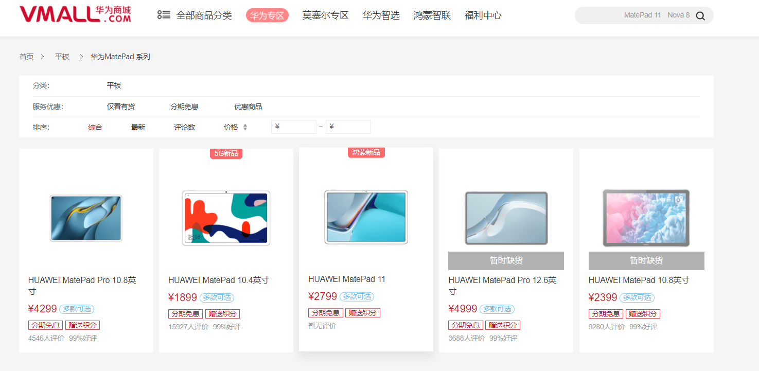Go to 莫塞尔专区
Image resolution: width=759 pixels, height=371 pixels.
tap(325, 15)
